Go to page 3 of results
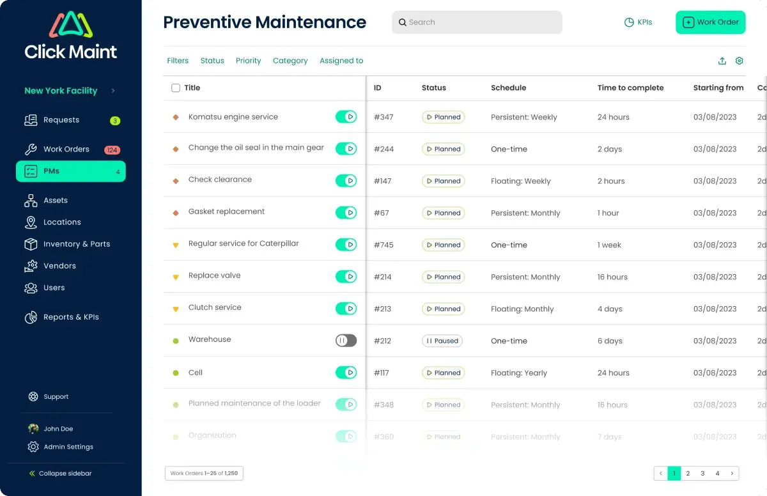Image resolution: width=767 pixels, height=496 pixels. click(x=702, y=473)
